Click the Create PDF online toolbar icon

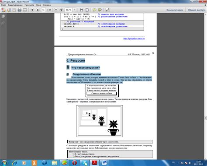pos(3,10)
